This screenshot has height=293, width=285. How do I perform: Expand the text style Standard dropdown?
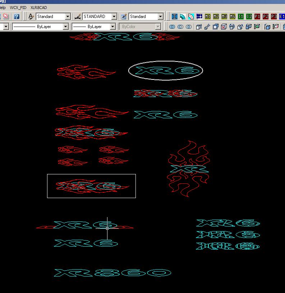pos(68,17)
